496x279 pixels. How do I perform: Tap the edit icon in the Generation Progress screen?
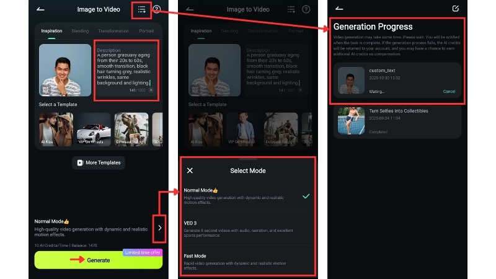tap(456, 9)
